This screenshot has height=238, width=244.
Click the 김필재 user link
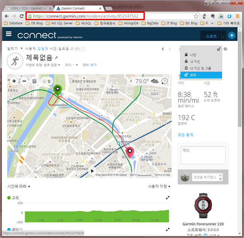click(x=43, y=49)
